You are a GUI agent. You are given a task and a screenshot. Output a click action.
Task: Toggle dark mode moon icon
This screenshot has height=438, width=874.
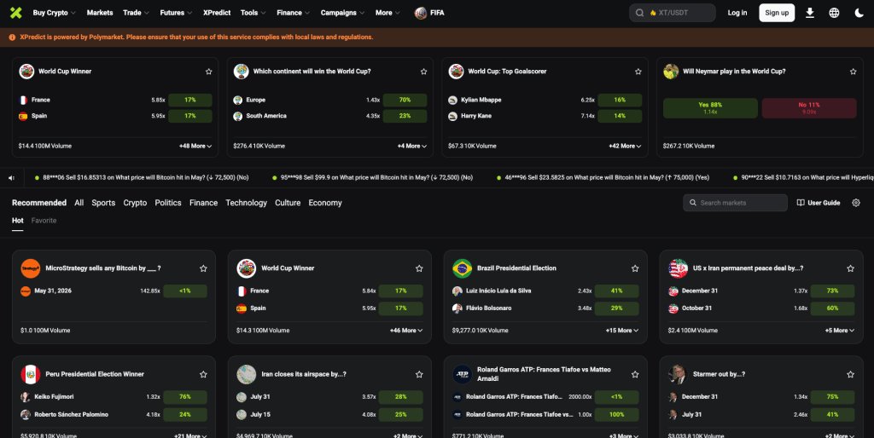pos(859,13)
